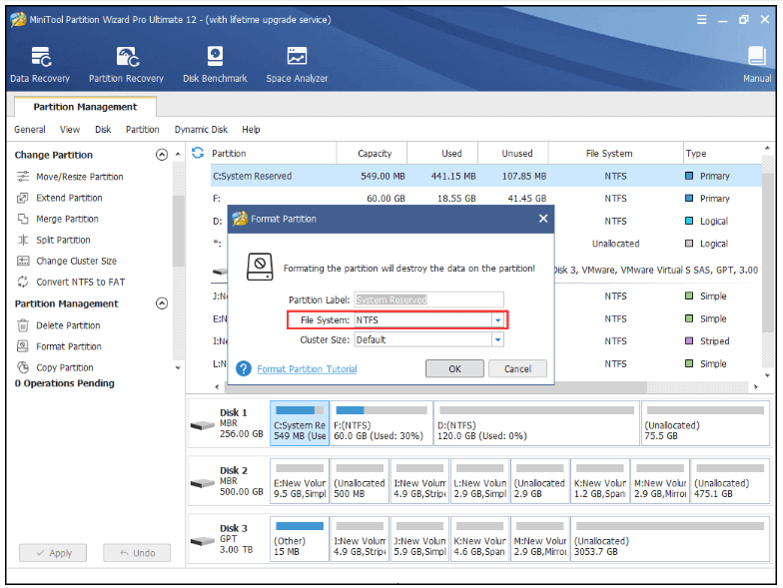Viewport: 783px width, 588px height.
Task: Open the Manual book icon
Action: tap(757, 56)
